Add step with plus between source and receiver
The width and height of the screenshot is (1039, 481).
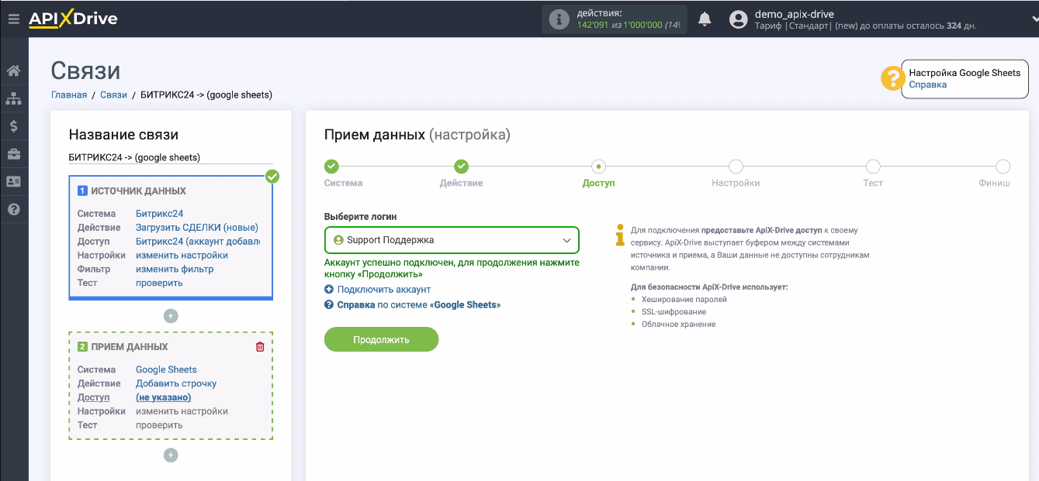pyautogui.click(x=171, y=316)
